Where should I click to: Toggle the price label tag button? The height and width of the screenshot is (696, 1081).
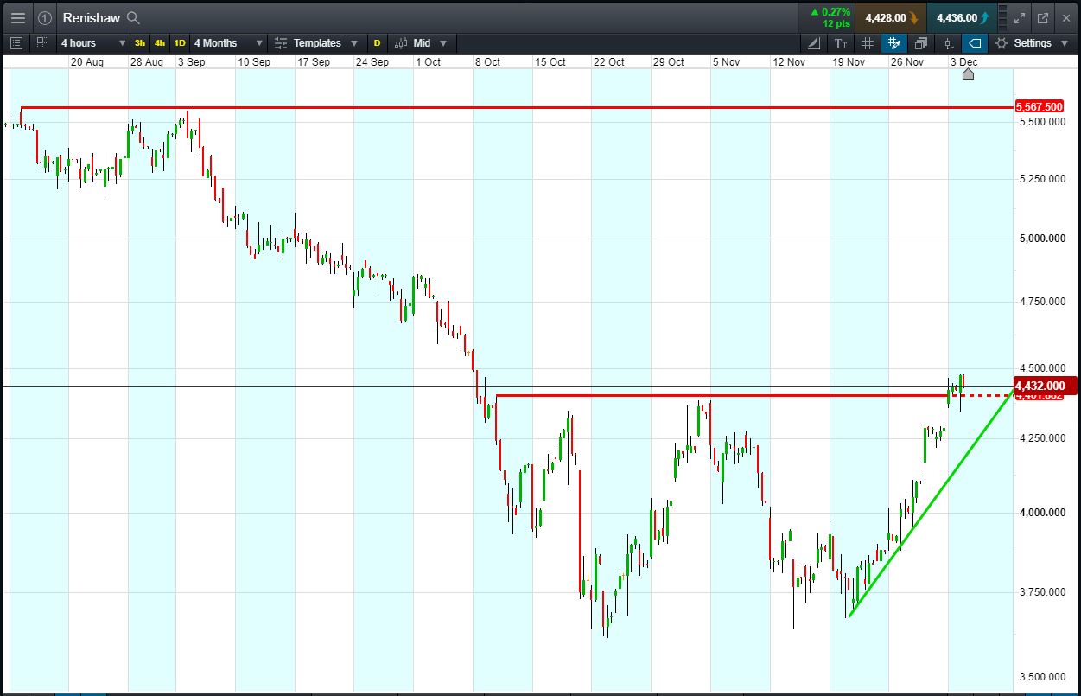pyautogui.click(x=975, y=42)
